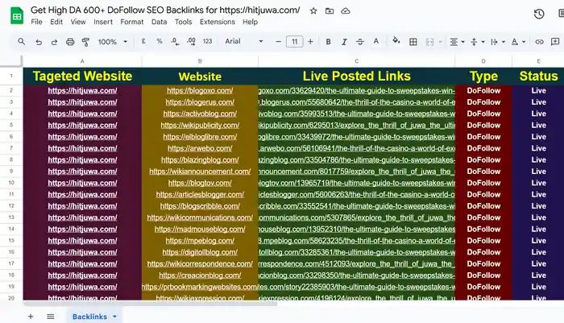Open the https://blogoxo.com/ link
This screenshot has width=564, height=323.
200,91
